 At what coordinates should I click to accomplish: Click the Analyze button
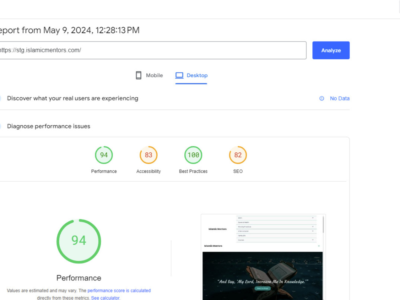click(x=331, y=50)
